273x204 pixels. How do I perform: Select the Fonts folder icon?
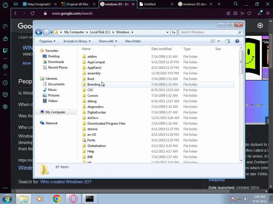[84, 140]
